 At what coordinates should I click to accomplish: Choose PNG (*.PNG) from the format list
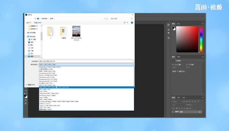46,99
